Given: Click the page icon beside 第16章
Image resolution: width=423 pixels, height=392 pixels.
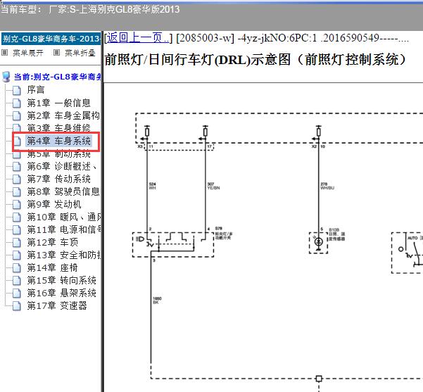Looking at the screenshot, I should tap(17, 293).
